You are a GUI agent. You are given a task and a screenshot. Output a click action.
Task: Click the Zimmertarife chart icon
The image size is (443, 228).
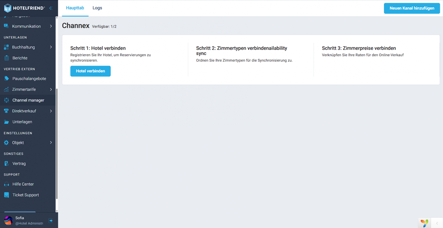[x=6, y=89]
